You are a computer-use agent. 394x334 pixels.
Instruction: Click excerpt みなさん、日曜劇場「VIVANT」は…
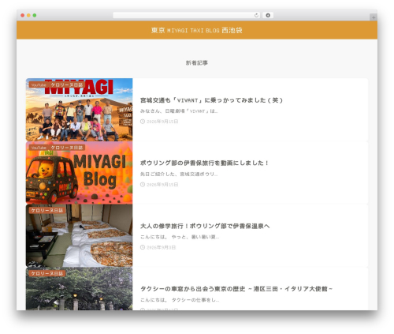coord(179,111)
